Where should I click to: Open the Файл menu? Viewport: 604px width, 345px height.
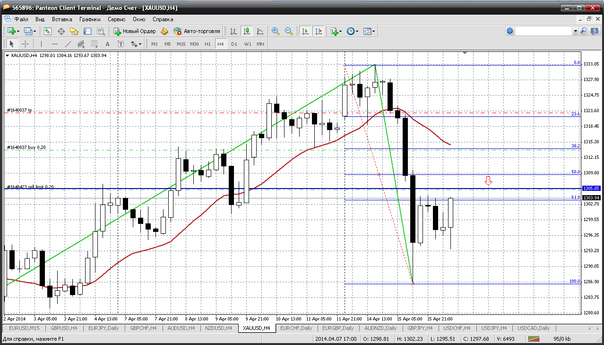click(21, 19)
